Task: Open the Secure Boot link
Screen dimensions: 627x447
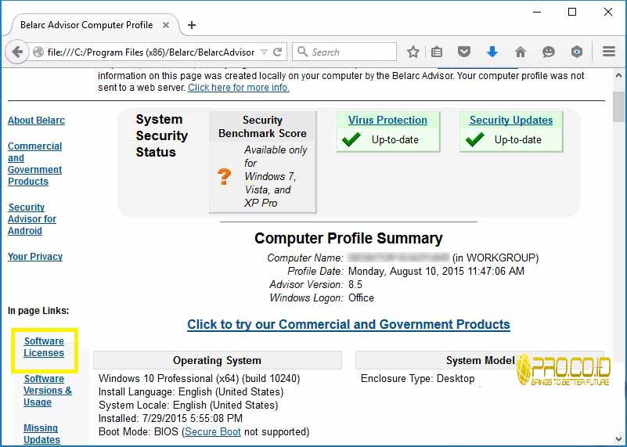Action: tap(213, 432)
